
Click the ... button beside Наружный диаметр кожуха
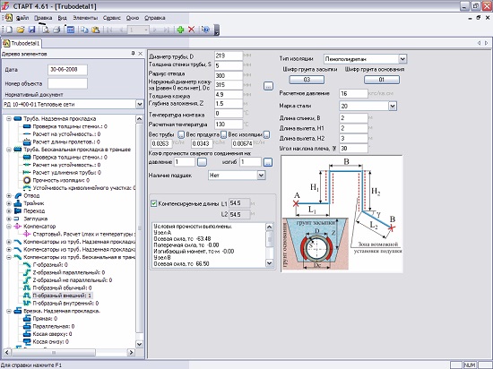pyautogui.click(x=268, y=85)
